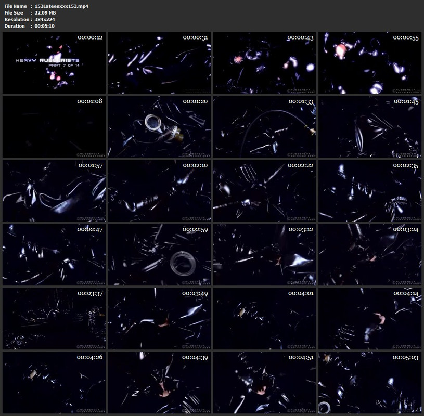Viewport: 424px width, 416px height.
Task: Select thumbnail frame at 00:03:49
Action: point(159,319)
